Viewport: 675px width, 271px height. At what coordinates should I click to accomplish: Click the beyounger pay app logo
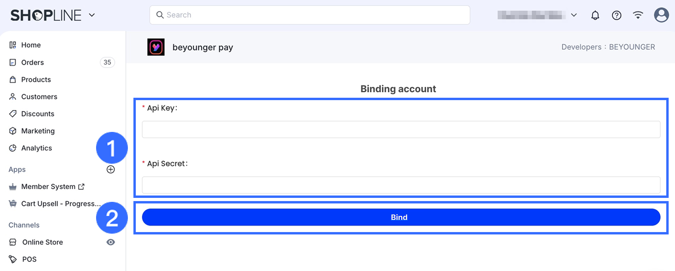click(156, 47)
